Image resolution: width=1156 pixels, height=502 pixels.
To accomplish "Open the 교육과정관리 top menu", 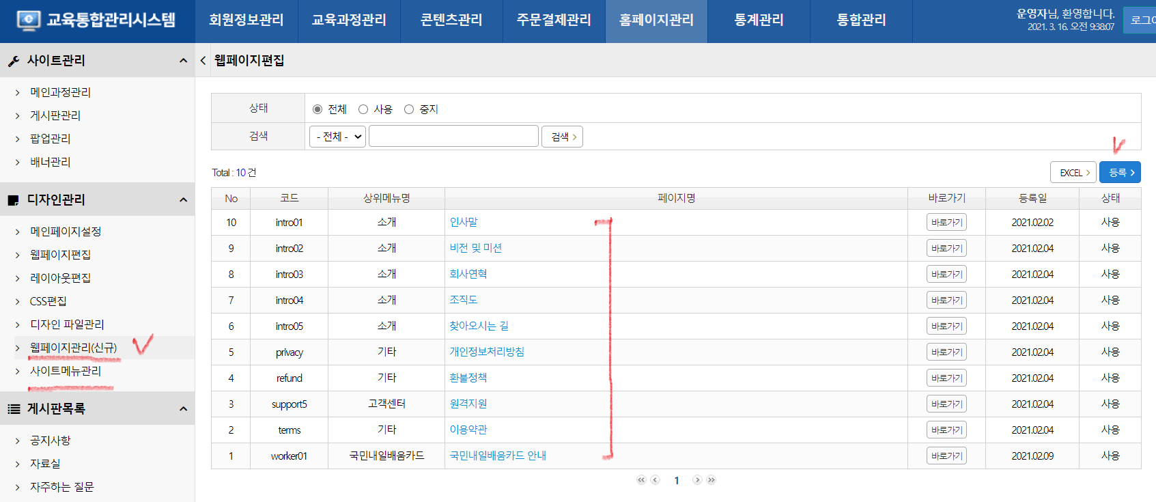I will [349, 20].
